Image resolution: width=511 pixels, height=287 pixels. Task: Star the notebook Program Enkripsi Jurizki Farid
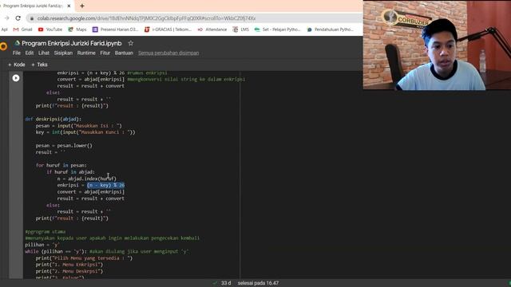[131, 43]
